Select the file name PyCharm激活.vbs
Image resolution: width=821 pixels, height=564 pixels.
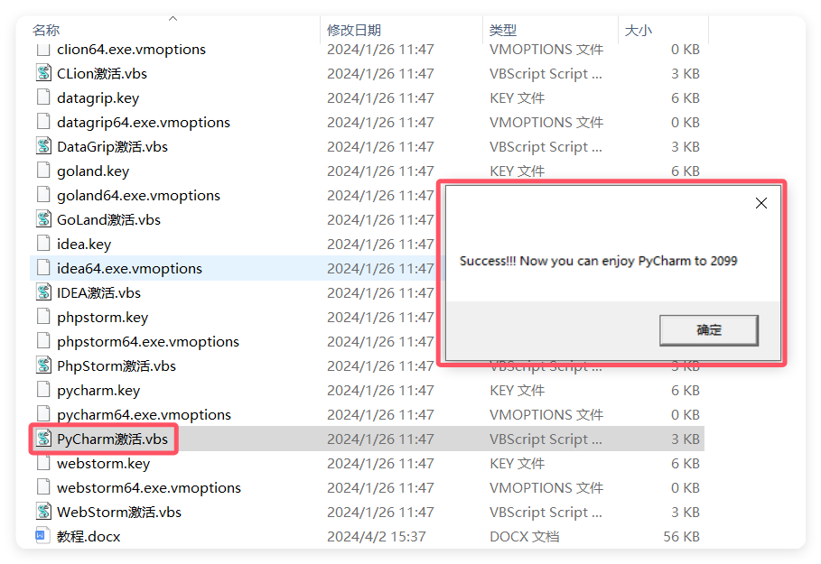pos(113,439)
